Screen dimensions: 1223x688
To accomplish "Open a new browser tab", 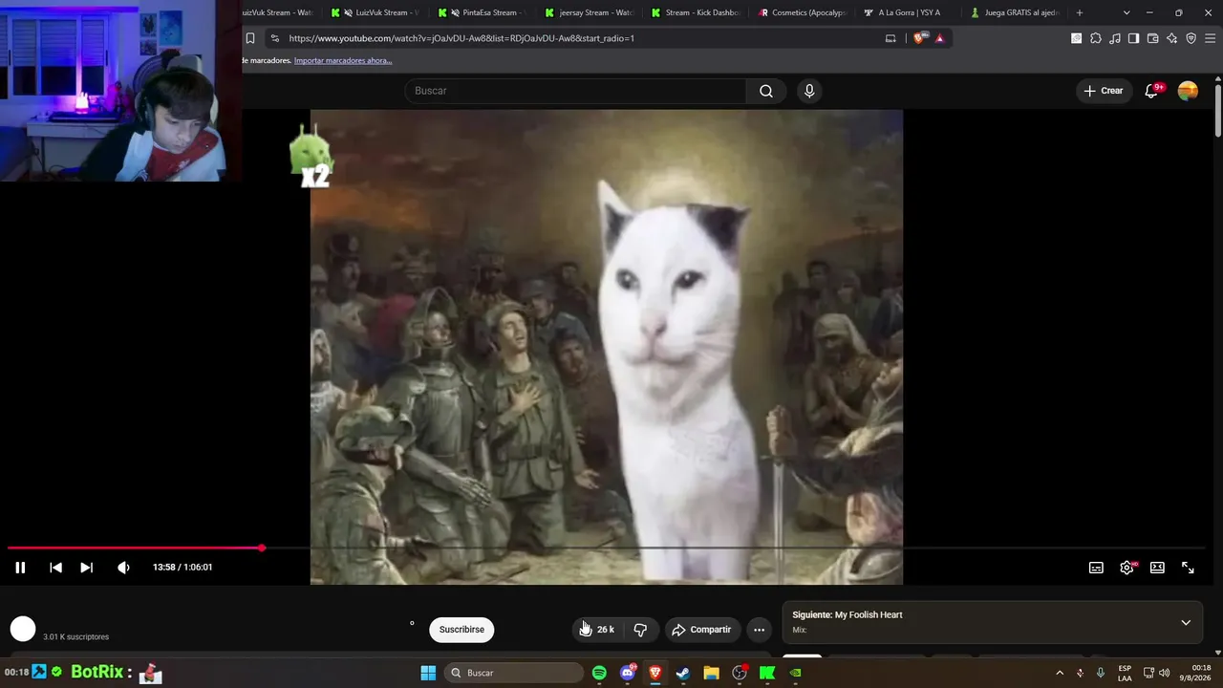I will click(1080, 12).
